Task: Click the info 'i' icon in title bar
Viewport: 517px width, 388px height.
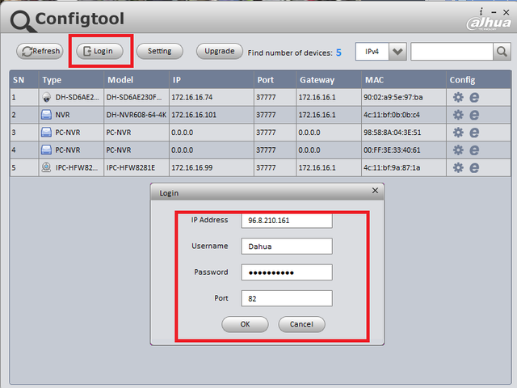Action: click(x=481, y=12)
